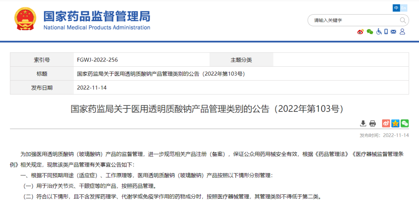419x201 pixels.
Task: Click 发布时间：2022-11-14 text
Action: pos(384,135)
